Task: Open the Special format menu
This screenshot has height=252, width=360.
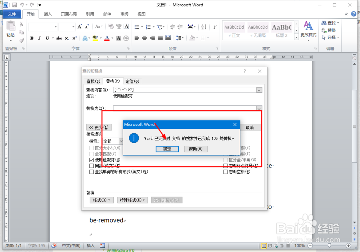Action: (x=132, y=200)
